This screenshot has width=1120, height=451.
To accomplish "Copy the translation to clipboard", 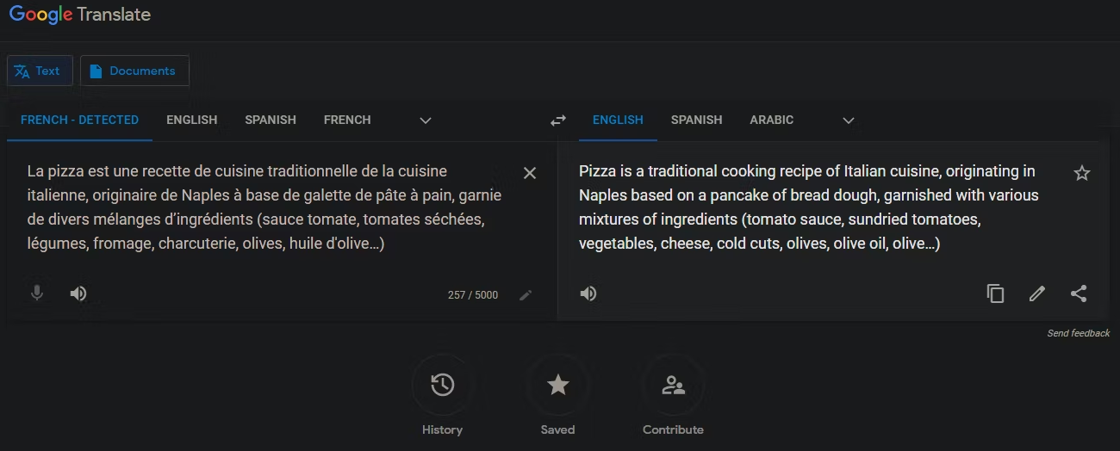I will [x=995, y=293].
